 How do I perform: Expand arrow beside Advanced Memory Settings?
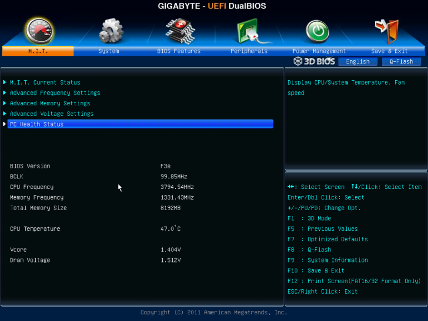4,103
